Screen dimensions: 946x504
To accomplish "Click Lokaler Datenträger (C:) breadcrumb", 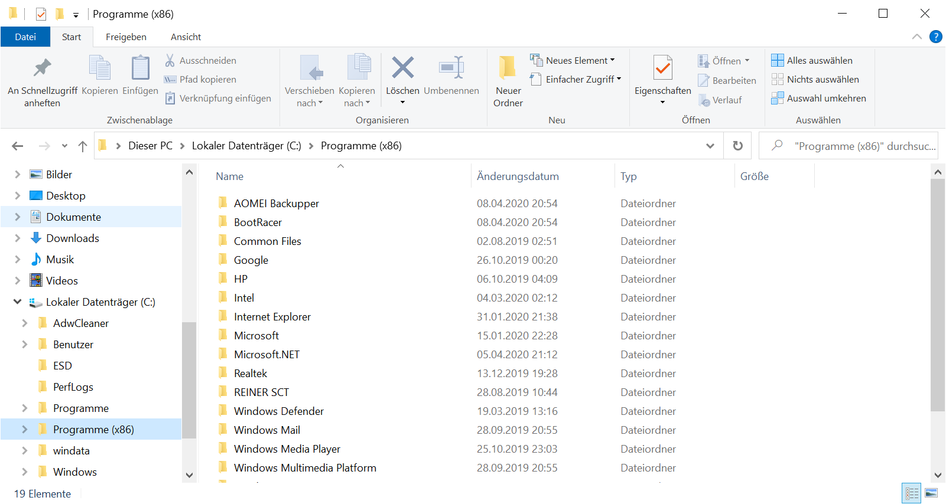I will click(246, 146).
